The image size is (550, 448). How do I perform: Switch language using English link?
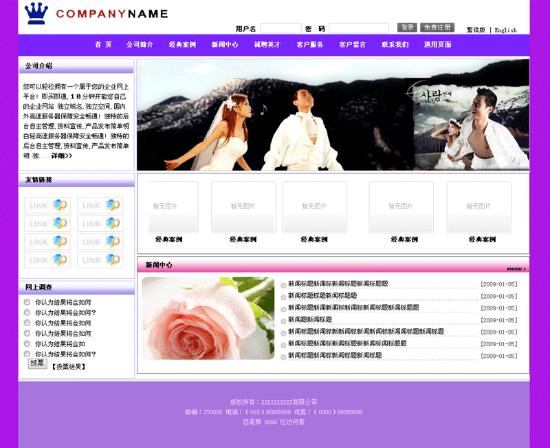505,30
